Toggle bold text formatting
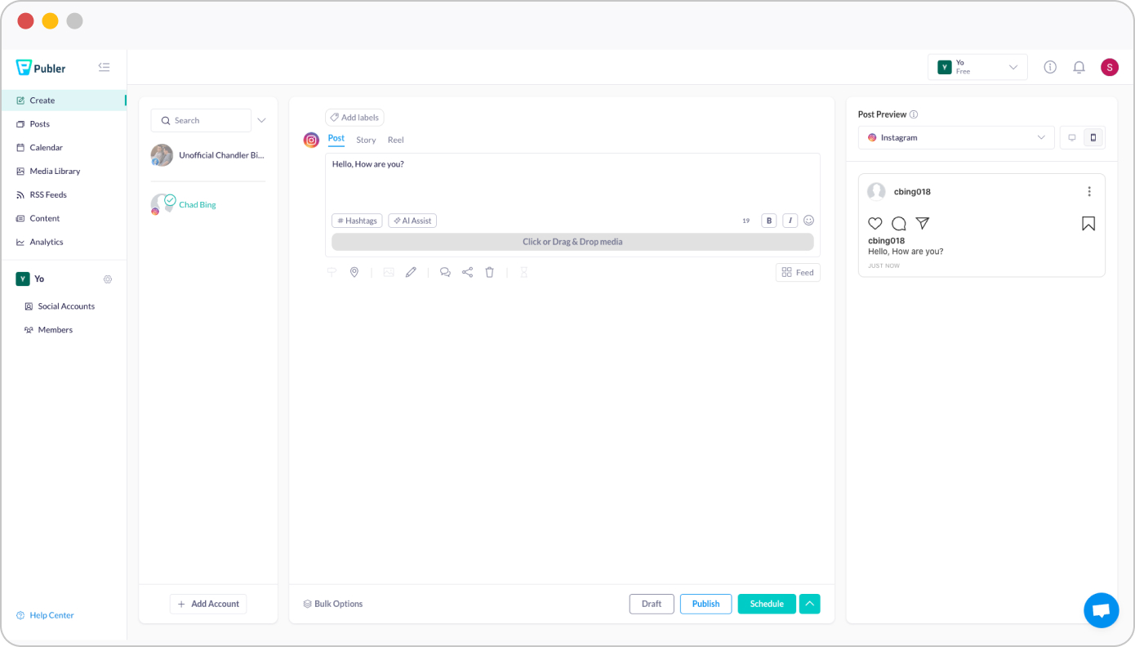 pyautogui.click(x=768, y=221)
